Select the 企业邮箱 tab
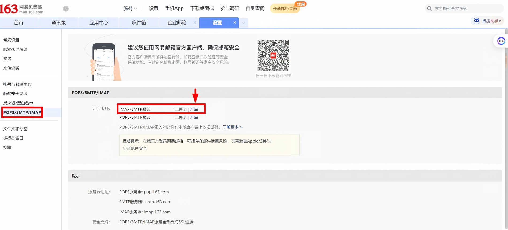The image size is (508, 230). click(x=177, y=23)
